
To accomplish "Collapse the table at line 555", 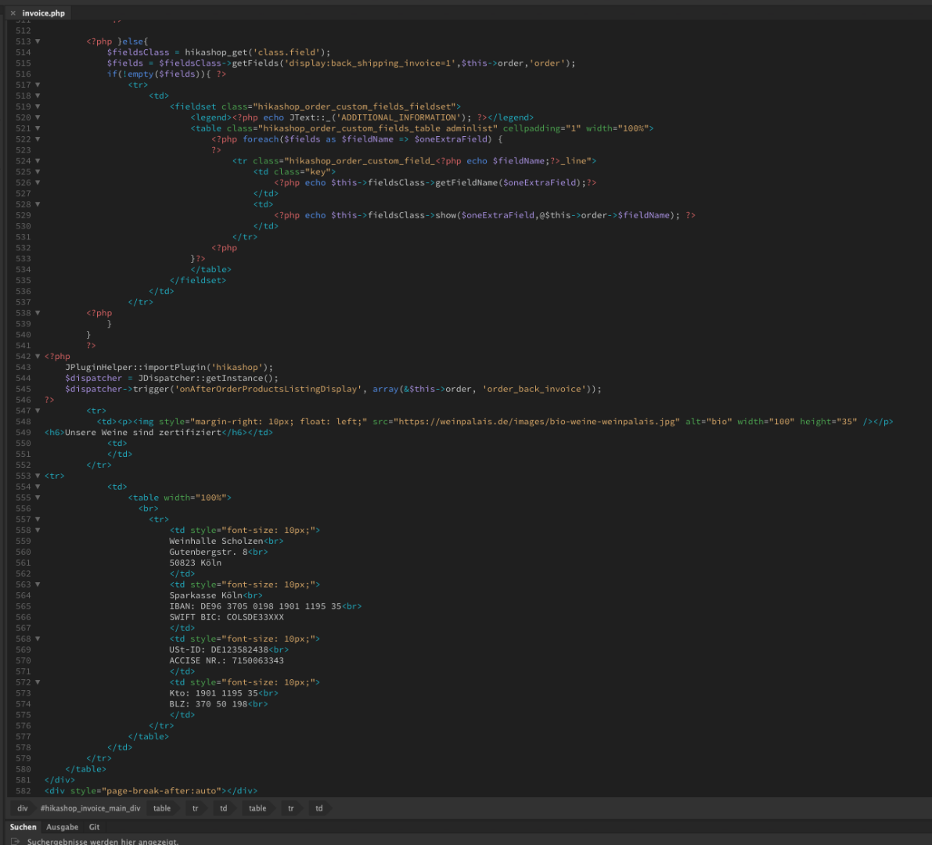I will click(38, 498).
